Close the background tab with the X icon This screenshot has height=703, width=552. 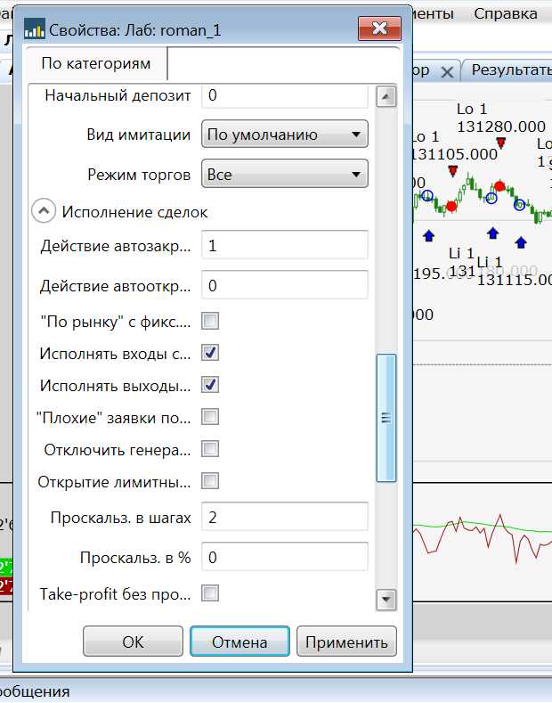click(447, 72)
